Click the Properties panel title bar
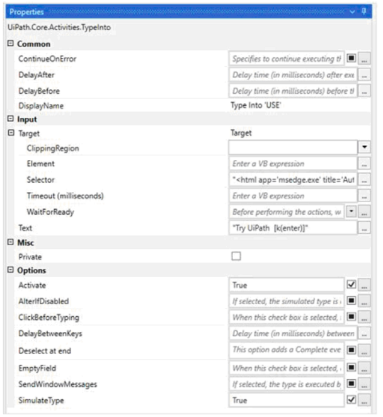 coord(188,12)
